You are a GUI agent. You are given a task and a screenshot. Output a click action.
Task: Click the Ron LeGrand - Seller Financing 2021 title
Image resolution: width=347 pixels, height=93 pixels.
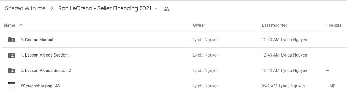pyautogui.click(x=105, y=8)
